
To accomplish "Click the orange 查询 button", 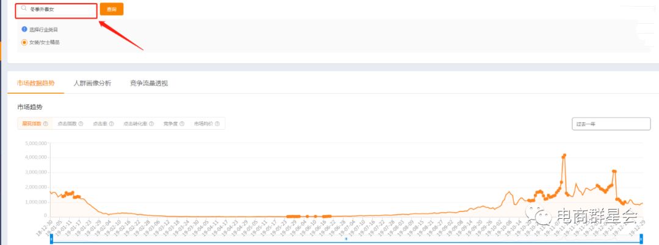I will point(111,9).
